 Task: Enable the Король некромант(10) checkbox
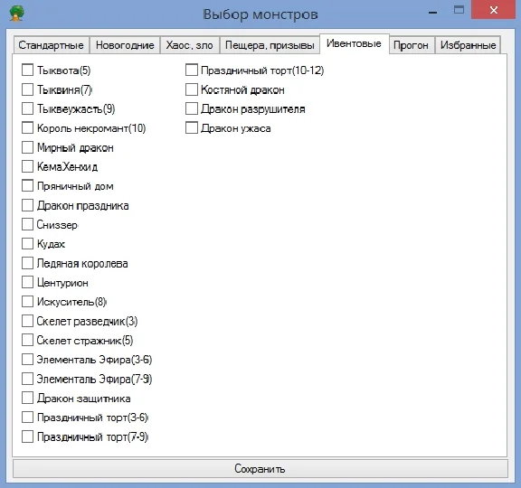tap(27, 127)
